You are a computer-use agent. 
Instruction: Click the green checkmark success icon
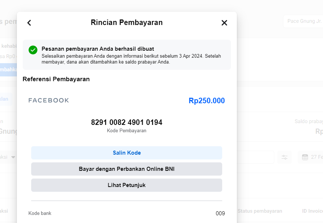[x=33, y=50]
